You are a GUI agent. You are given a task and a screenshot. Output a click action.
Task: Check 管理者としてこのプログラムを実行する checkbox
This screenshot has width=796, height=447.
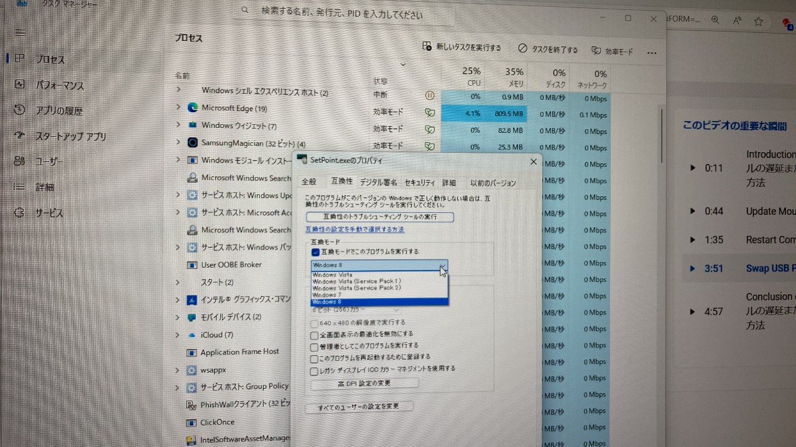tap(314, 347)
